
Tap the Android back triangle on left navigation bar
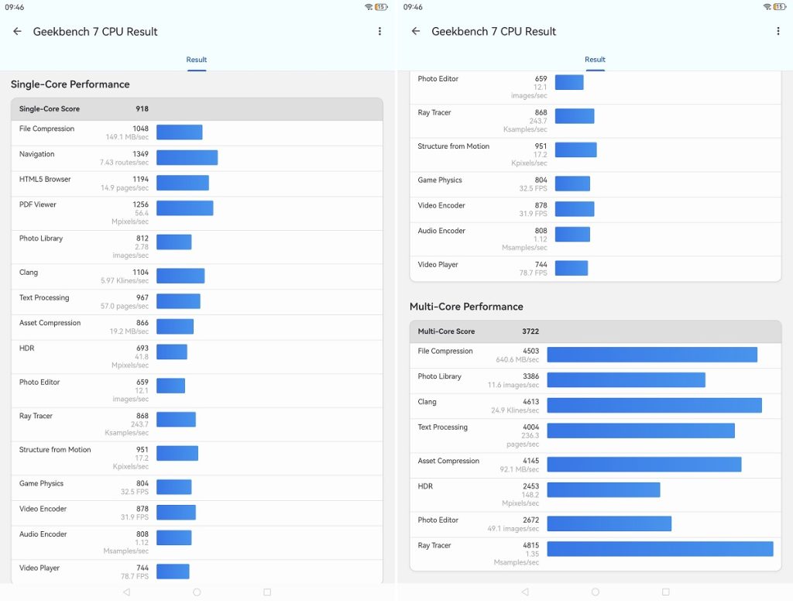(x=126, y=592)
